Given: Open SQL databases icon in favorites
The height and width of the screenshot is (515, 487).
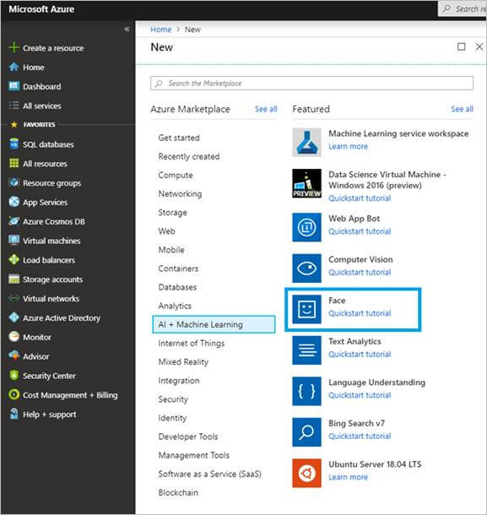Looking at the screenshot, I should pos(14,144).
